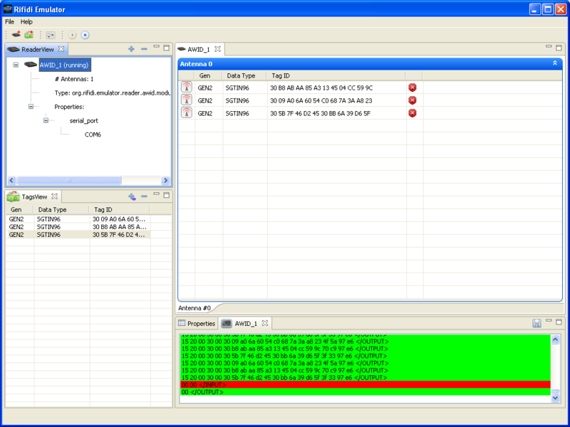Collapse the AWID_1 (running) tree node
The width and height of the screenshot is (570, 427).
click(x=16, y=65)
